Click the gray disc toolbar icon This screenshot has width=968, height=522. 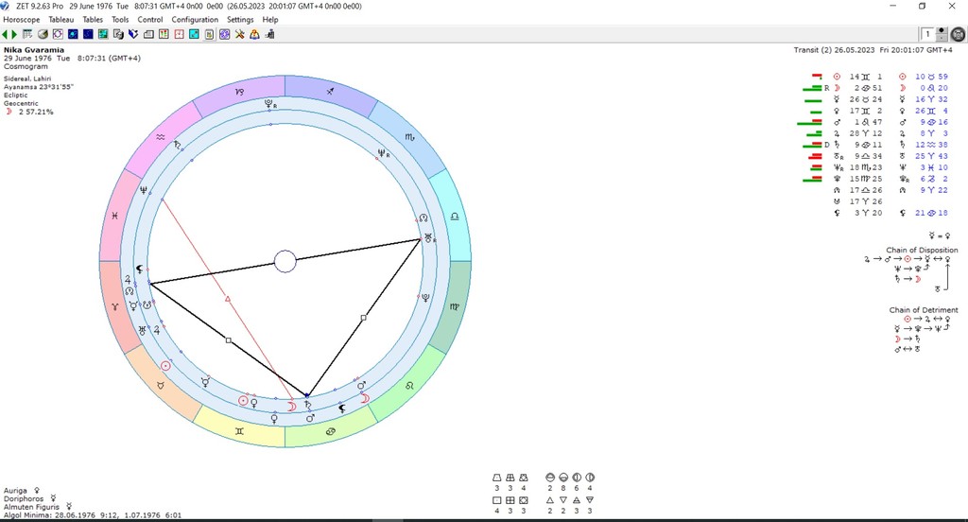(x=43, y=35)
